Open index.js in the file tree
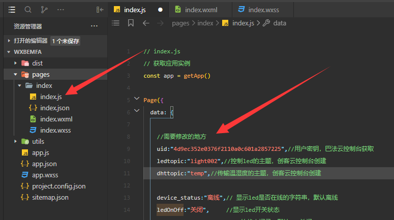 (x=51, y=97)
